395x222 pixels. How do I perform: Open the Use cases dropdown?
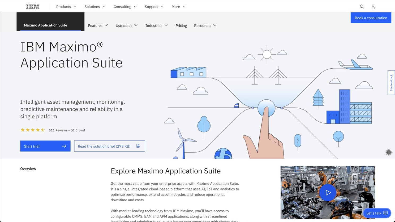126,25
